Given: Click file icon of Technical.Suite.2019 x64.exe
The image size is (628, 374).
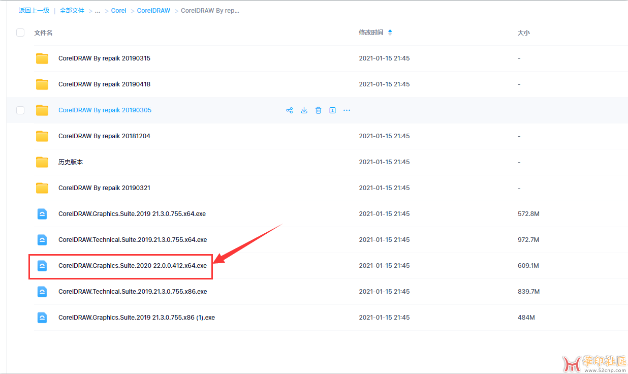Looking at the screenshot, I should coord(42,240).
